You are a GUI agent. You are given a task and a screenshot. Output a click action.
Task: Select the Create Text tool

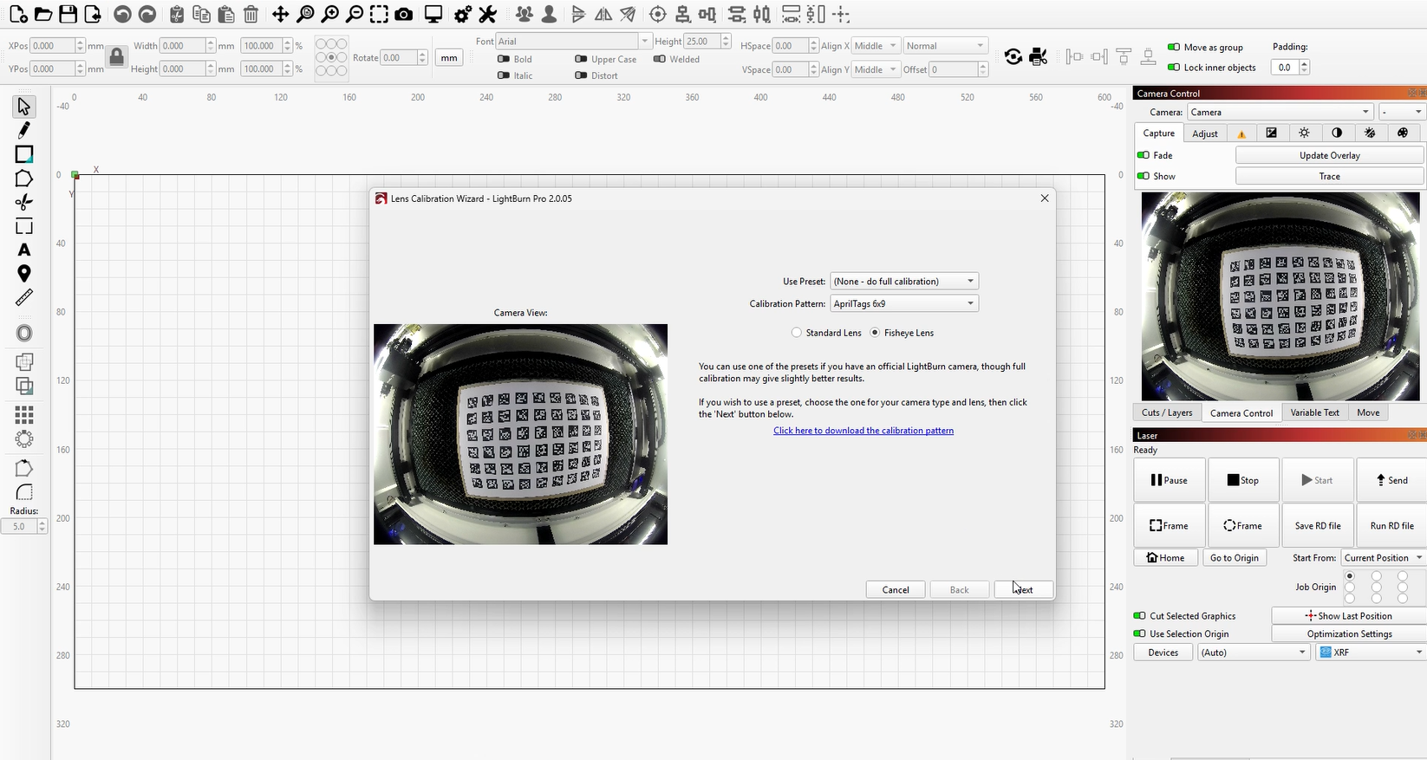pyautogui.click(x=23, y=250)
